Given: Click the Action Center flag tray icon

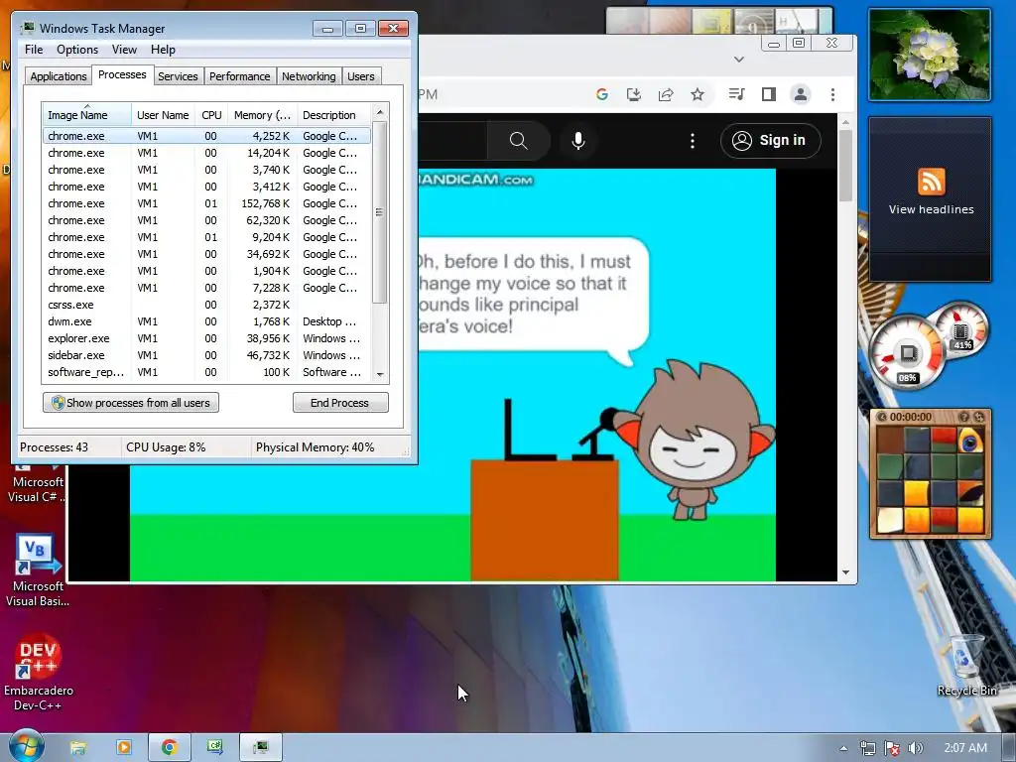Looking at the screenshot, I should 892,748.
